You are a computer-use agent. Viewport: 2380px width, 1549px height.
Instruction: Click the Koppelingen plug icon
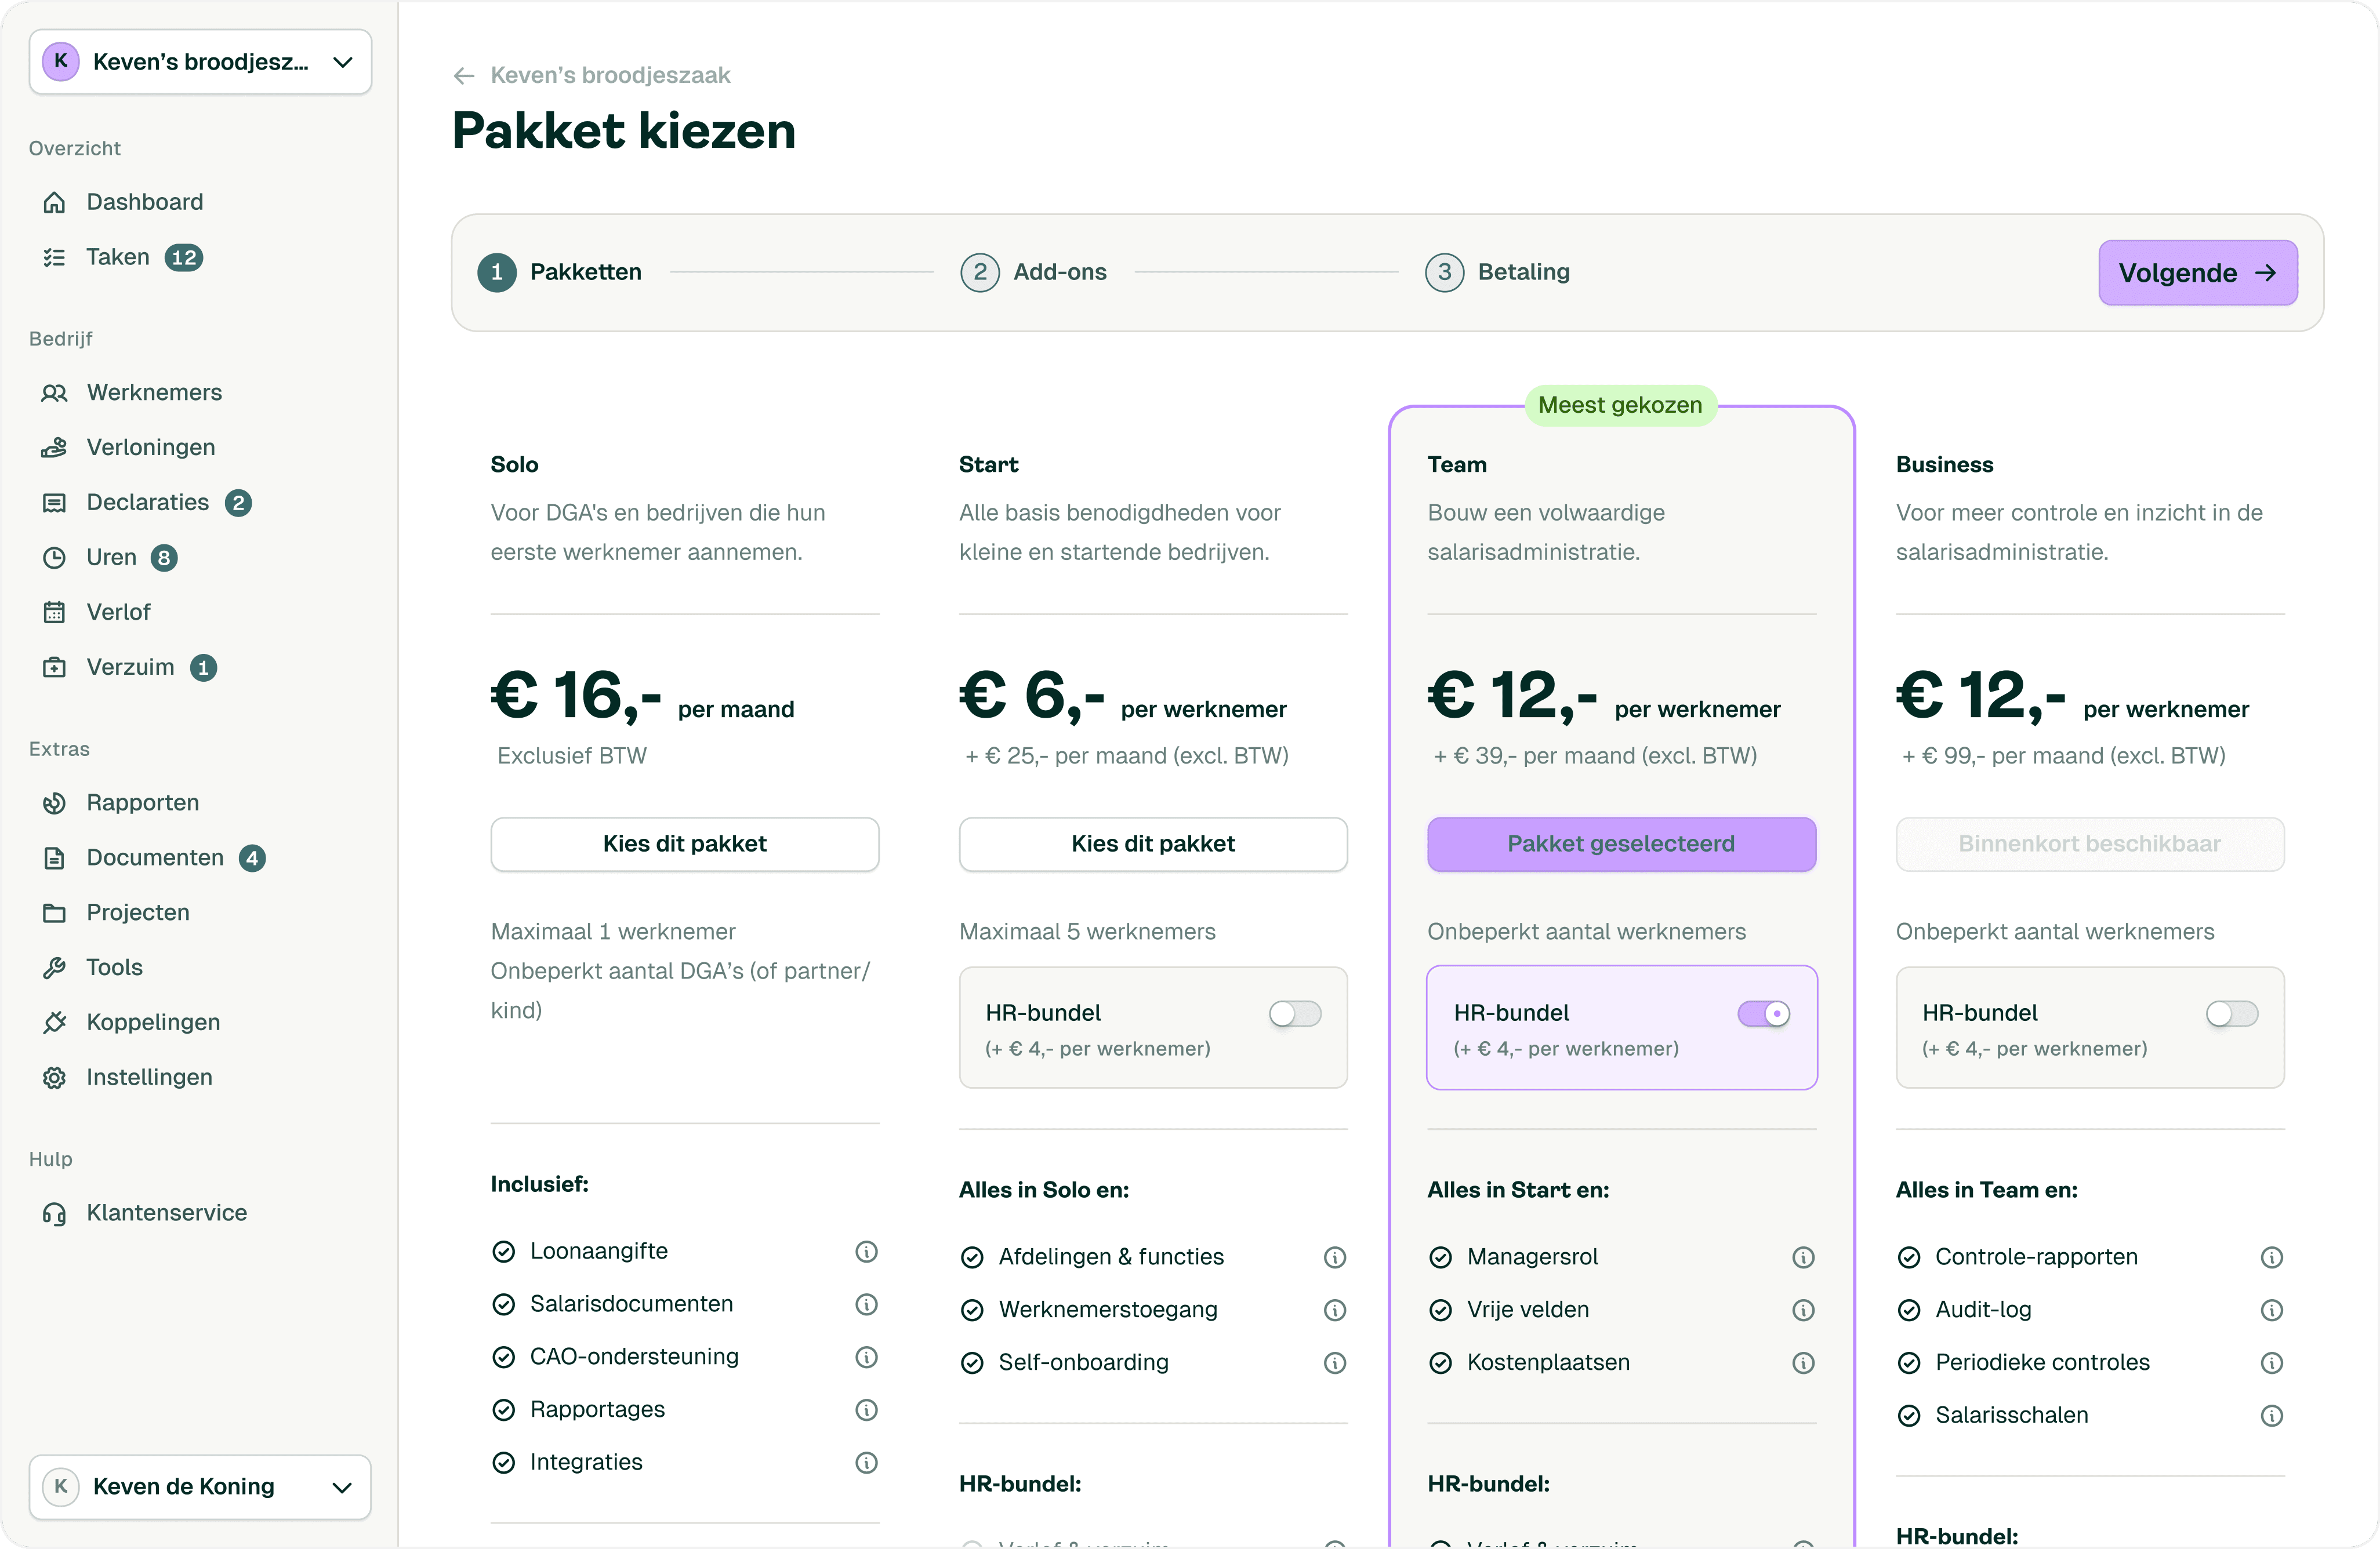(54, 1023)
